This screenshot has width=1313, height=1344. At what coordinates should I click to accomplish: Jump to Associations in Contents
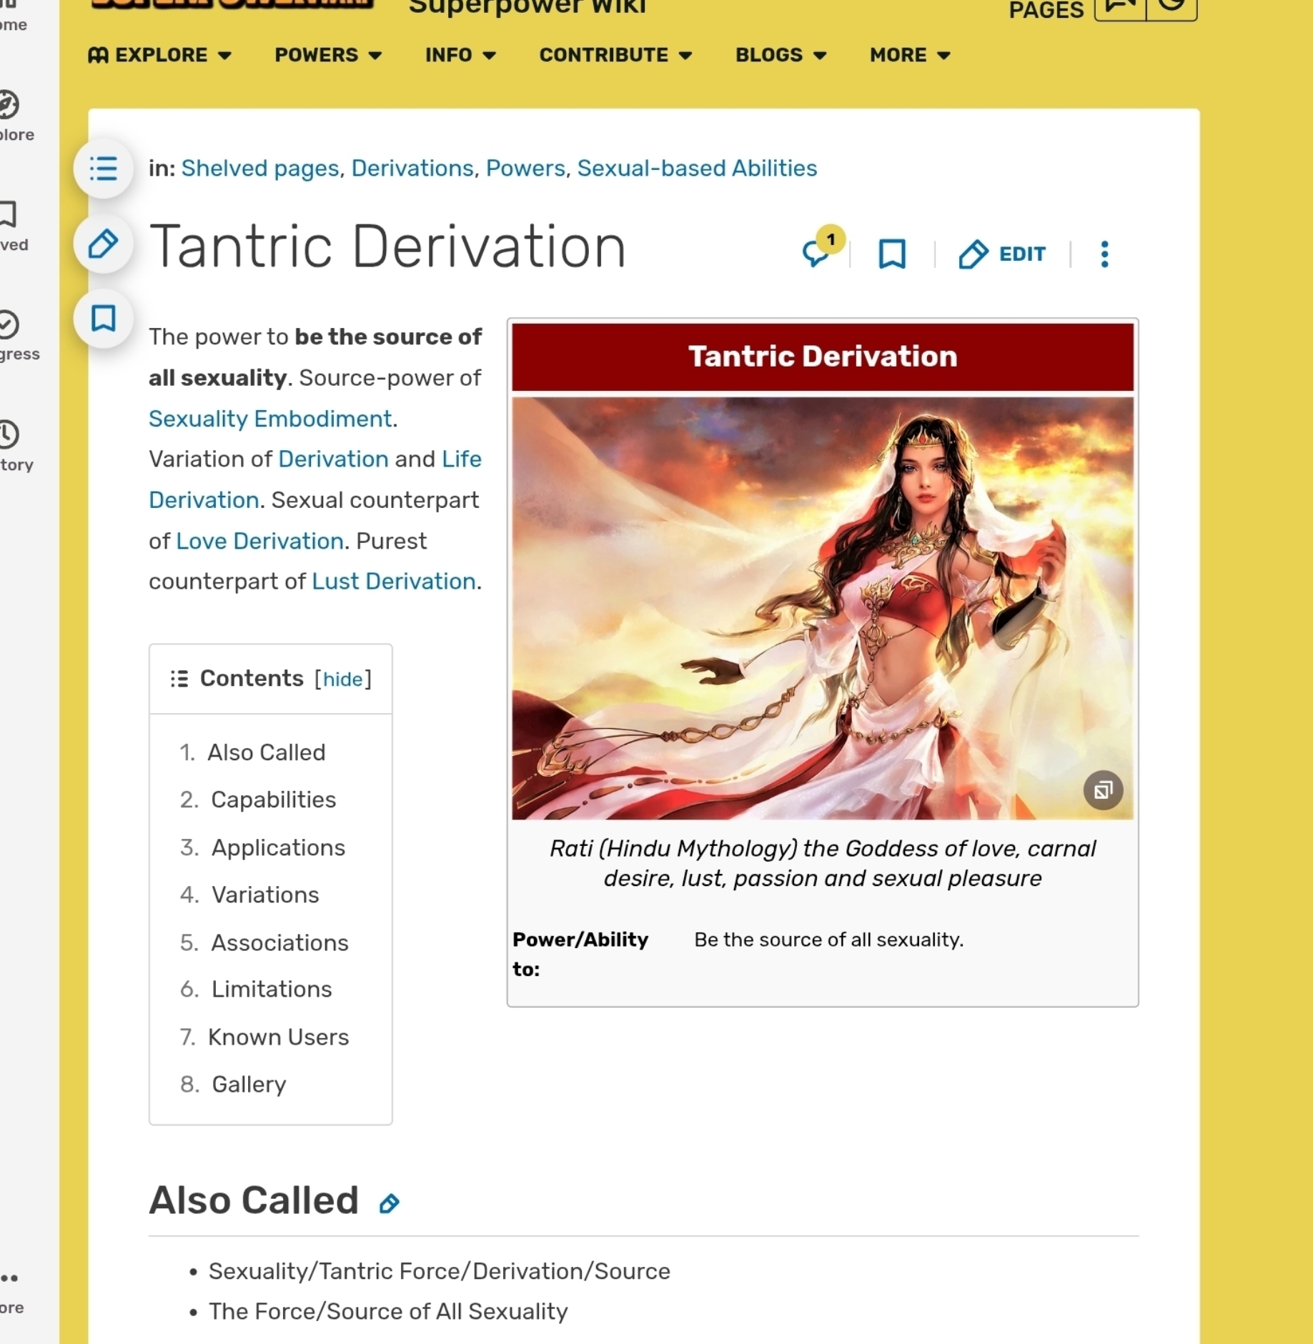[x=279, y=942]
